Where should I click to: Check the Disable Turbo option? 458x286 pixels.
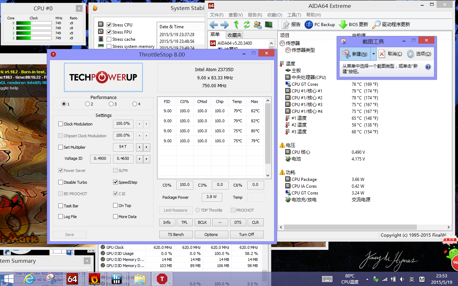click(60, 182)
